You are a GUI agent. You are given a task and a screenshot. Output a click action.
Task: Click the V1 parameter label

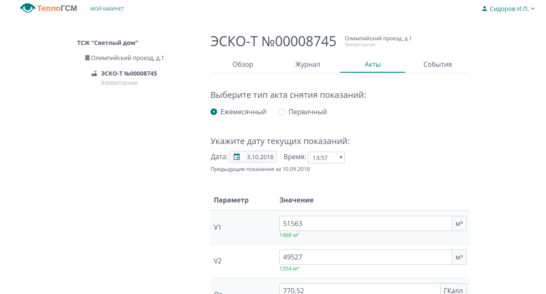pos(218,227)
